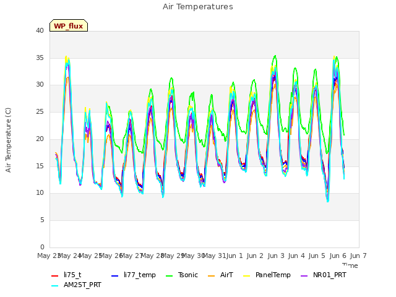Click the yellow PanelTemp legend color marker
396x297 pixels.
247,276
